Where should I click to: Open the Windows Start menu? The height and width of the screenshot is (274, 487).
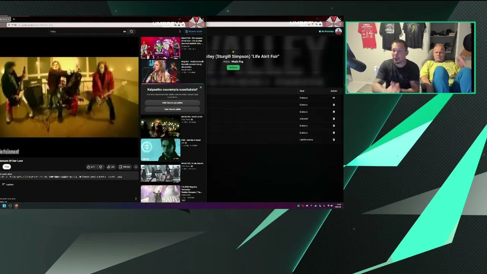click(4, 206)
